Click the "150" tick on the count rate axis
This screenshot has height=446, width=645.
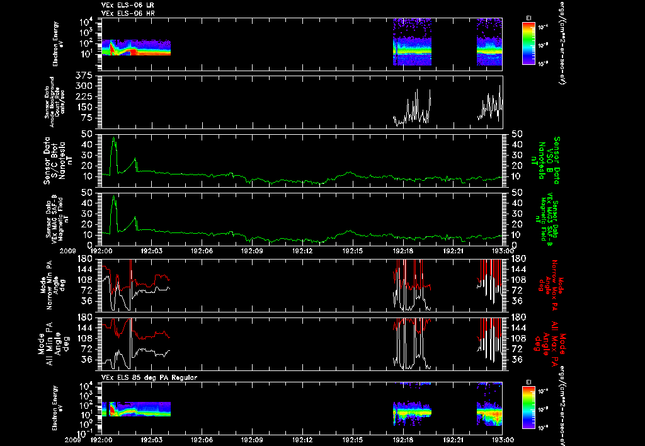point(84,107)
